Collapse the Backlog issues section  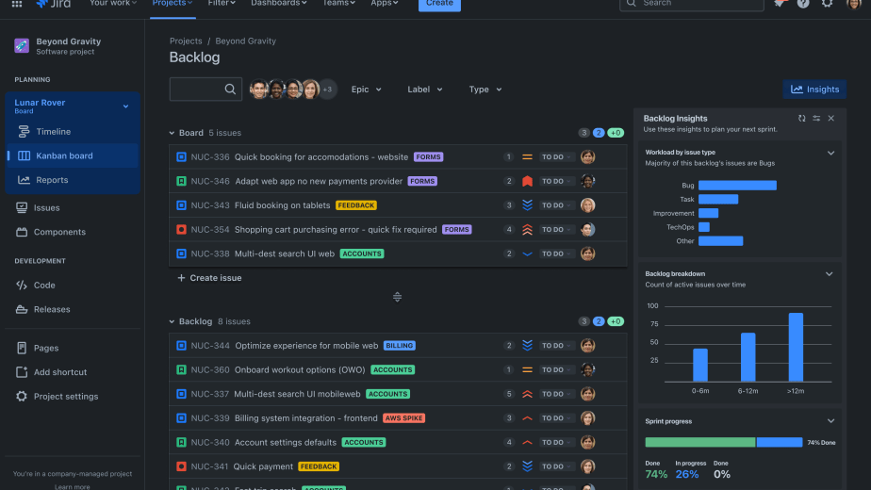(x=172, y=322)
